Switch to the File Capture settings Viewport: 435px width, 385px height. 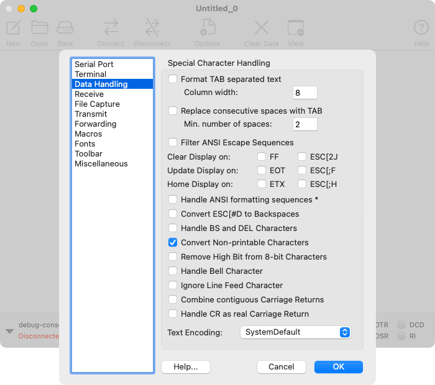tap(97, 104)
